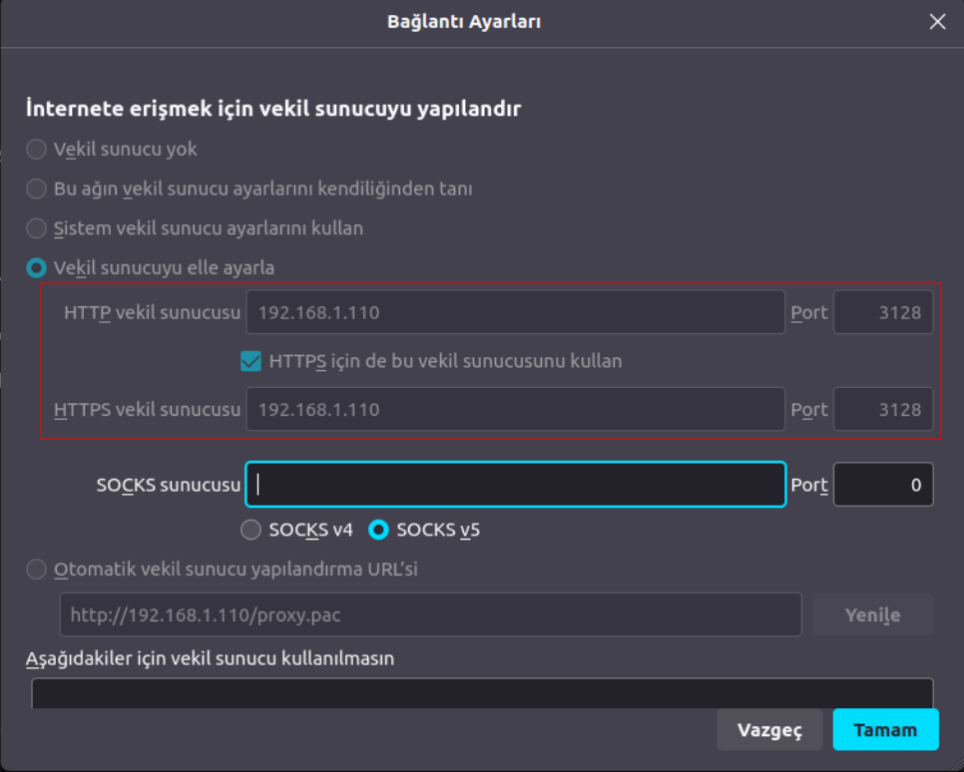Click the proxy.pac URL field
This screenshot has width=964, height=772.
[430, 615]
